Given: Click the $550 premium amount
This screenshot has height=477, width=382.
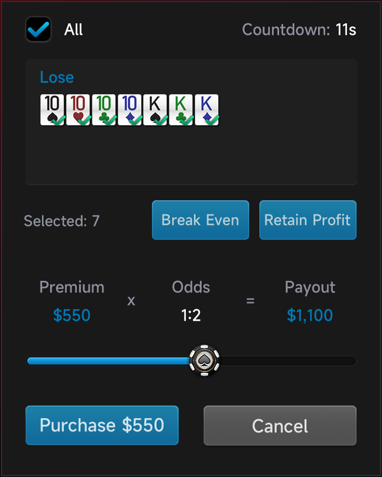Looking at the screenshot, I should [72, 315].
